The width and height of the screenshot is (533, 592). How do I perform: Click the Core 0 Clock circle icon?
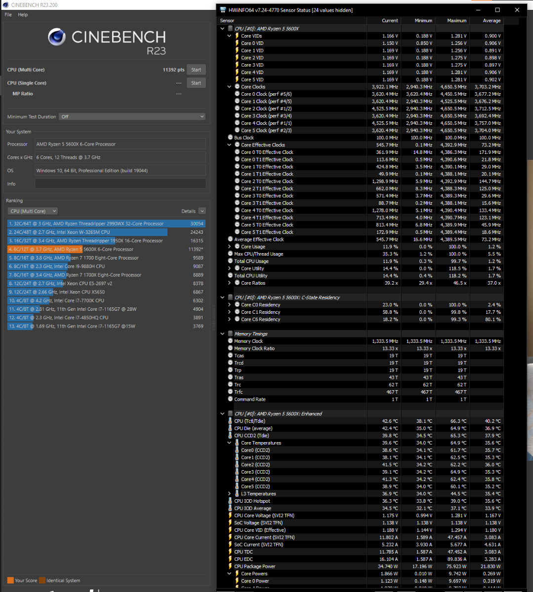tap(237, 94)
